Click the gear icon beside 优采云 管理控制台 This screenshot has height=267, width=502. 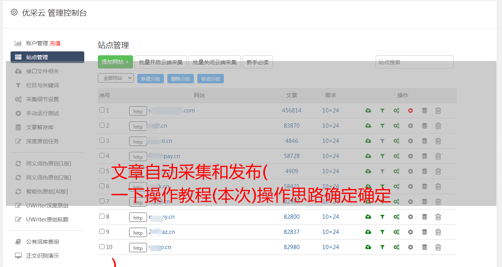(14, 12)
